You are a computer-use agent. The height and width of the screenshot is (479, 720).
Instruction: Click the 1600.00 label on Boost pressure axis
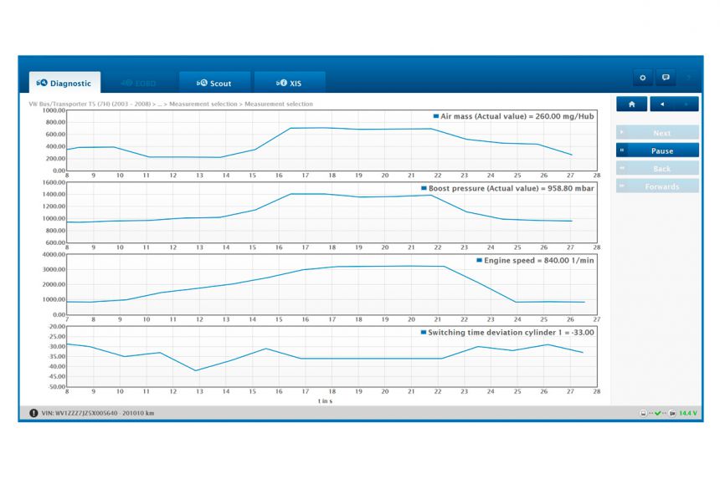point(54,182)
